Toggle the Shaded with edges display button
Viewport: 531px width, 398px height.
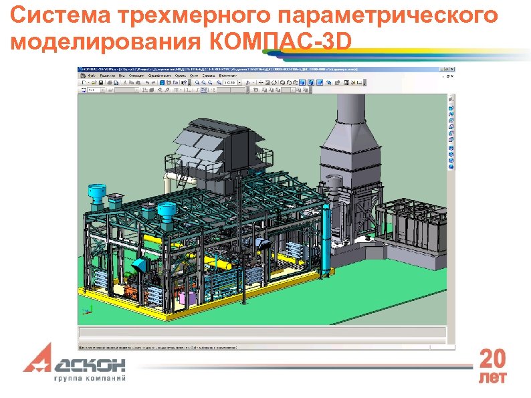pyautogui.click(x=311, y=83)
